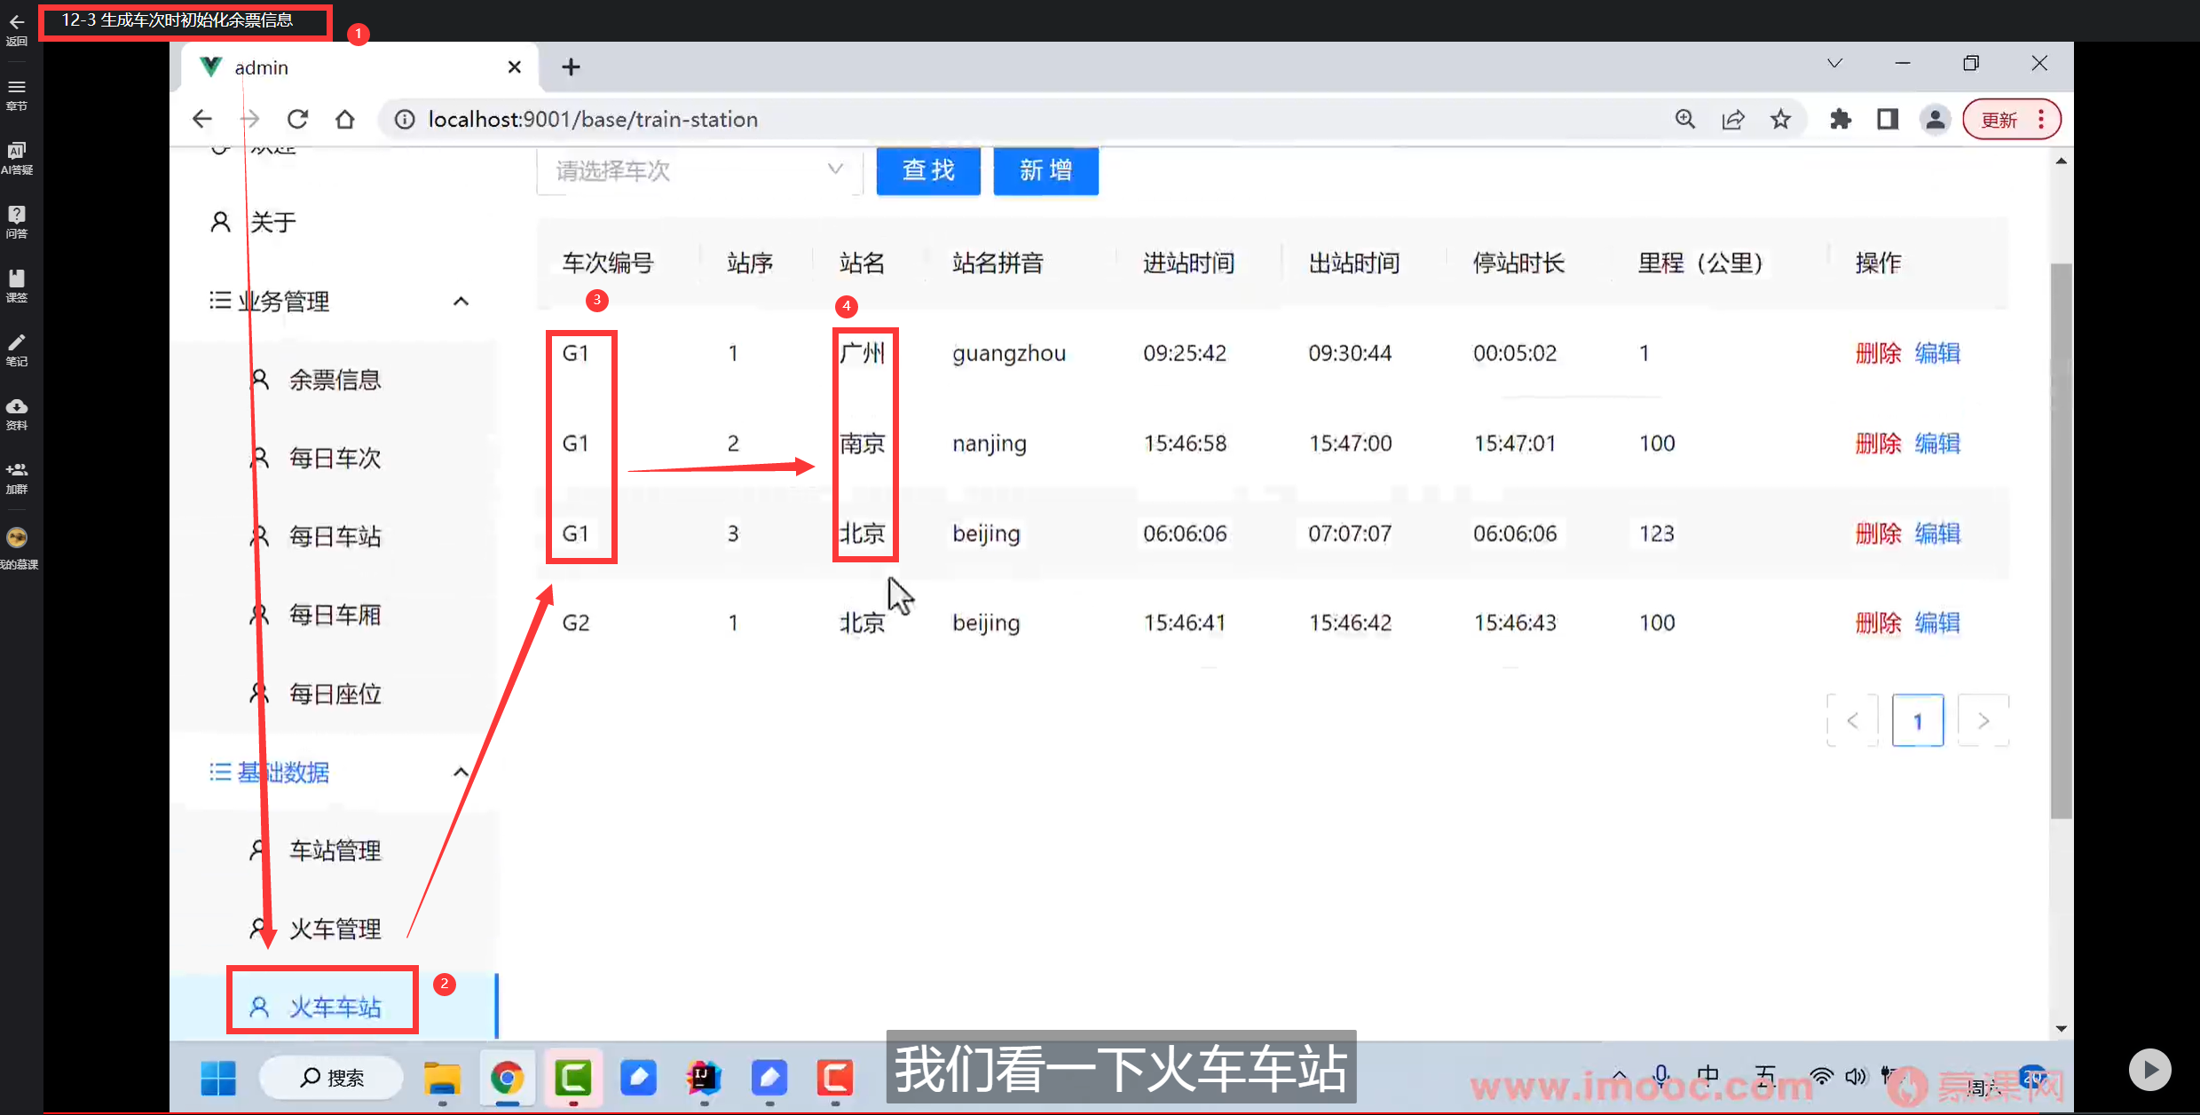Viewport: 2200px width, 1115px height.
Task: Click the 09:25:42 arrival time cell
Action: click(1185, 353)
